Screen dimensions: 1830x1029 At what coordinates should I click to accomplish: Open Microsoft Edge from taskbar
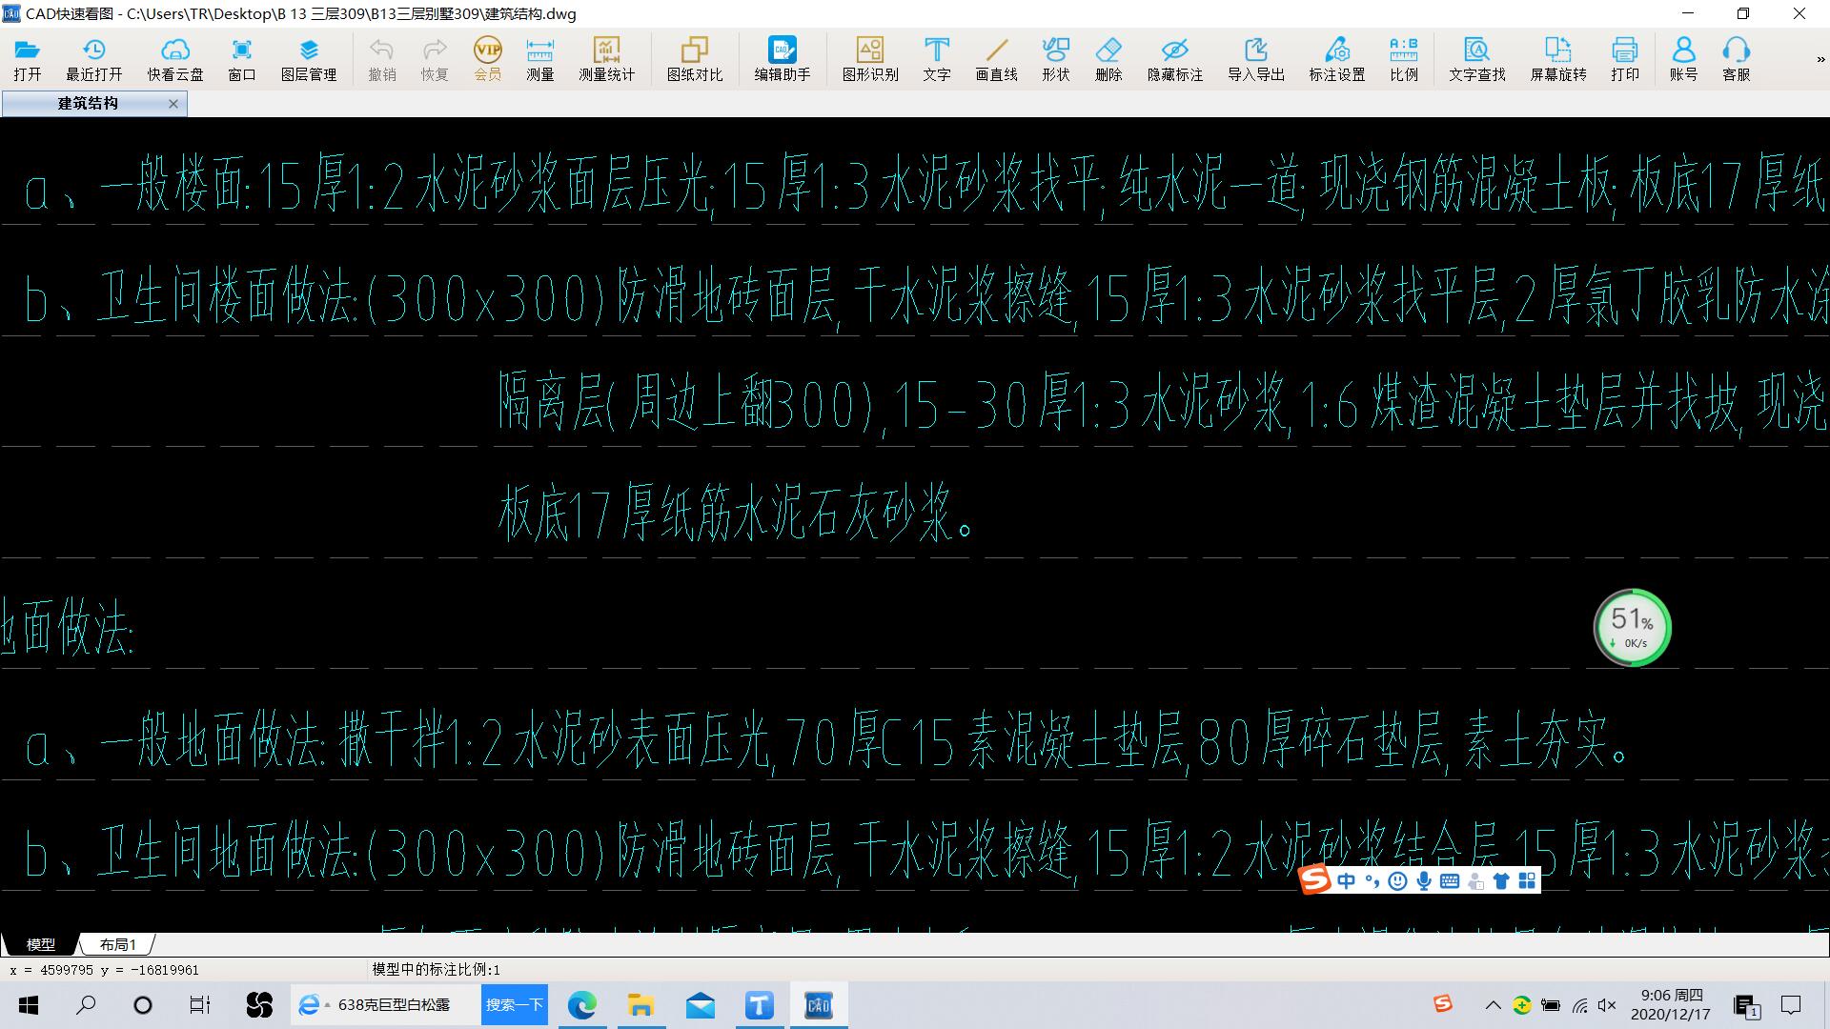click(582, 1005)
